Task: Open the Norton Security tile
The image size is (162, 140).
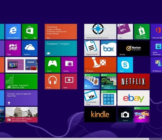Action: click(133, 48)
